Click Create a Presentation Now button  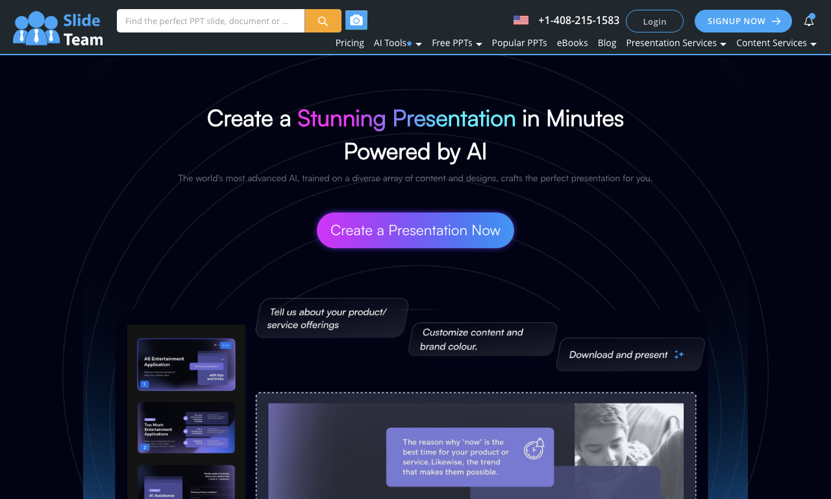415,230
